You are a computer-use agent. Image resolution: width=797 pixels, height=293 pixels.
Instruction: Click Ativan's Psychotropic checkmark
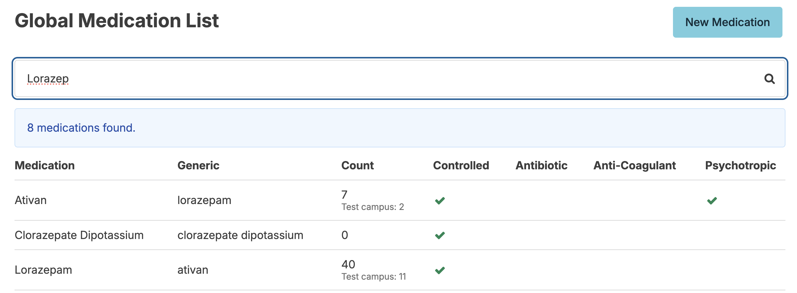712,200
